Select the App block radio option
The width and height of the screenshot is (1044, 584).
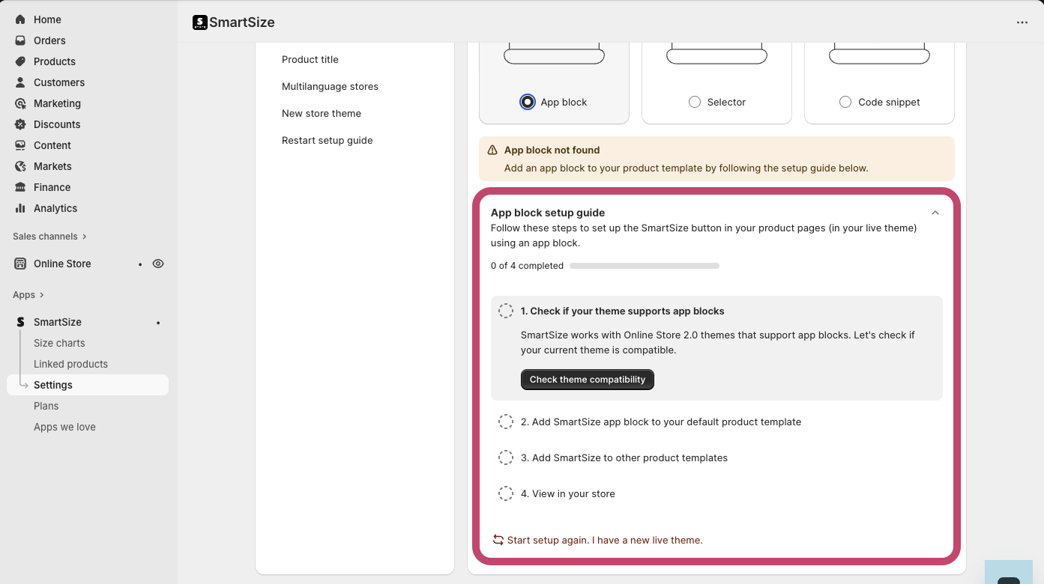tap(528, 102)
